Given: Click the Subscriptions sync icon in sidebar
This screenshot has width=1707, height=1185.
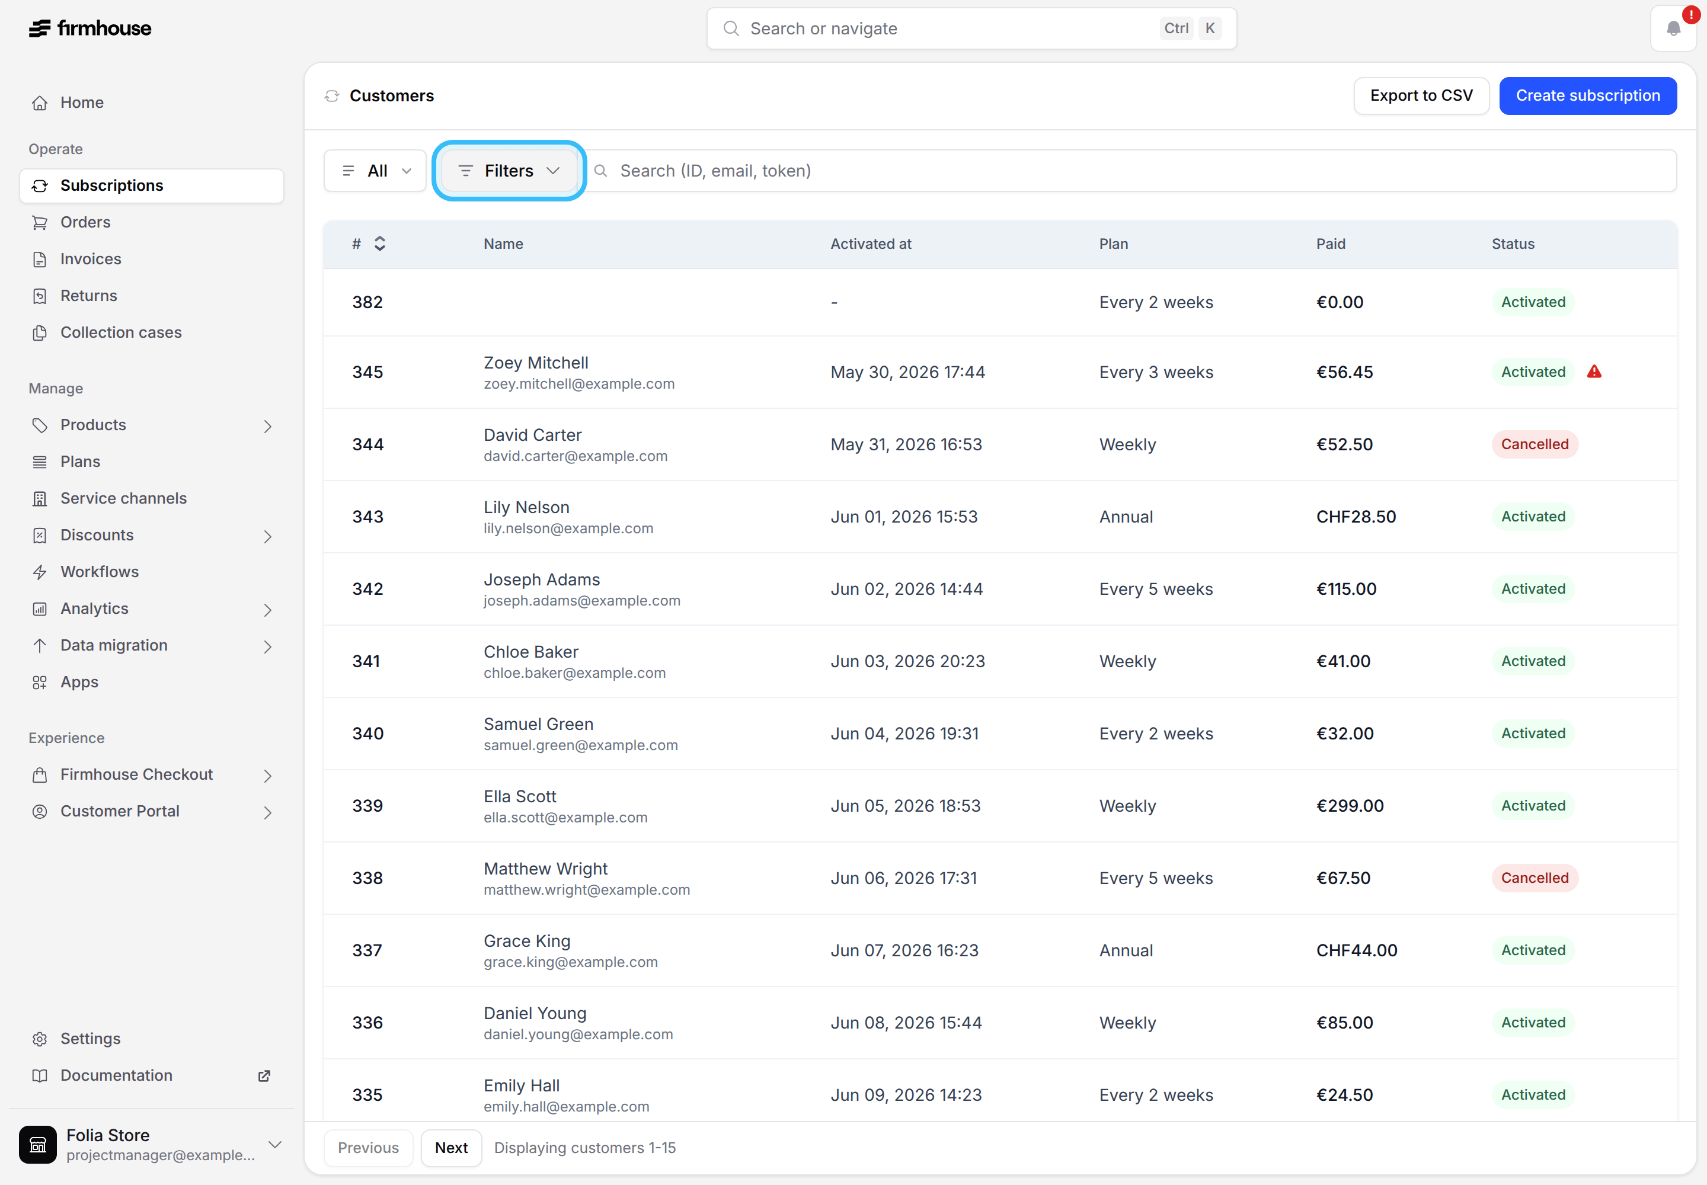Looking at the screenshot, I should point(40,185).
